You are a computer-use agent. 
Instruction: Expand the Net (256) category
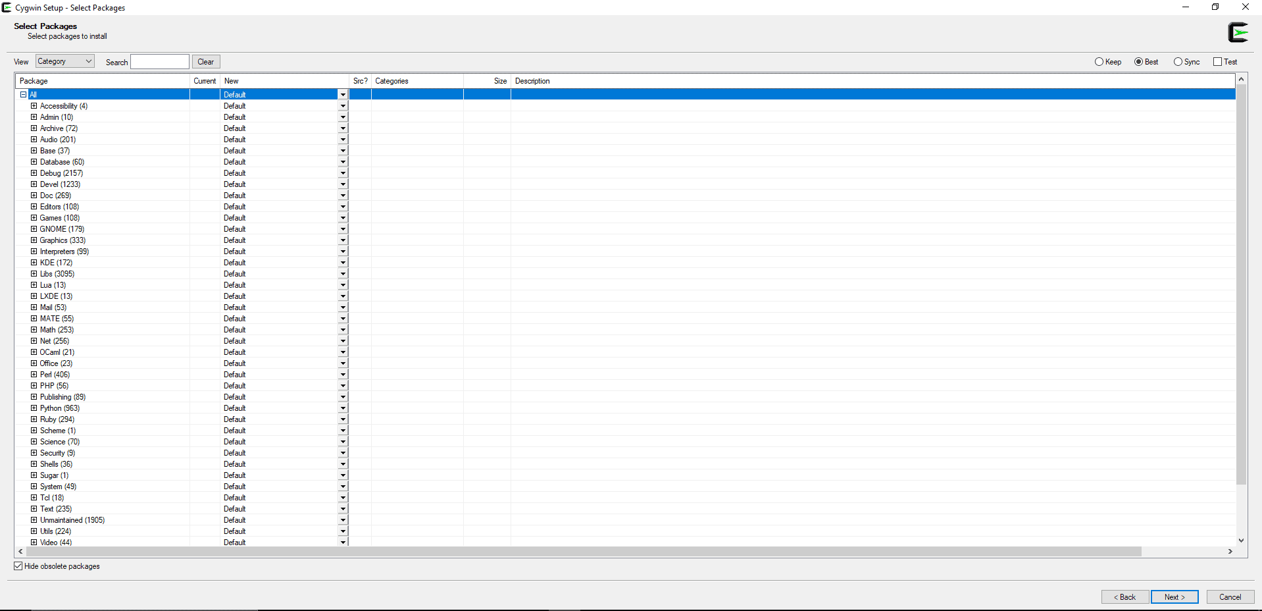[x=34, y=341]
